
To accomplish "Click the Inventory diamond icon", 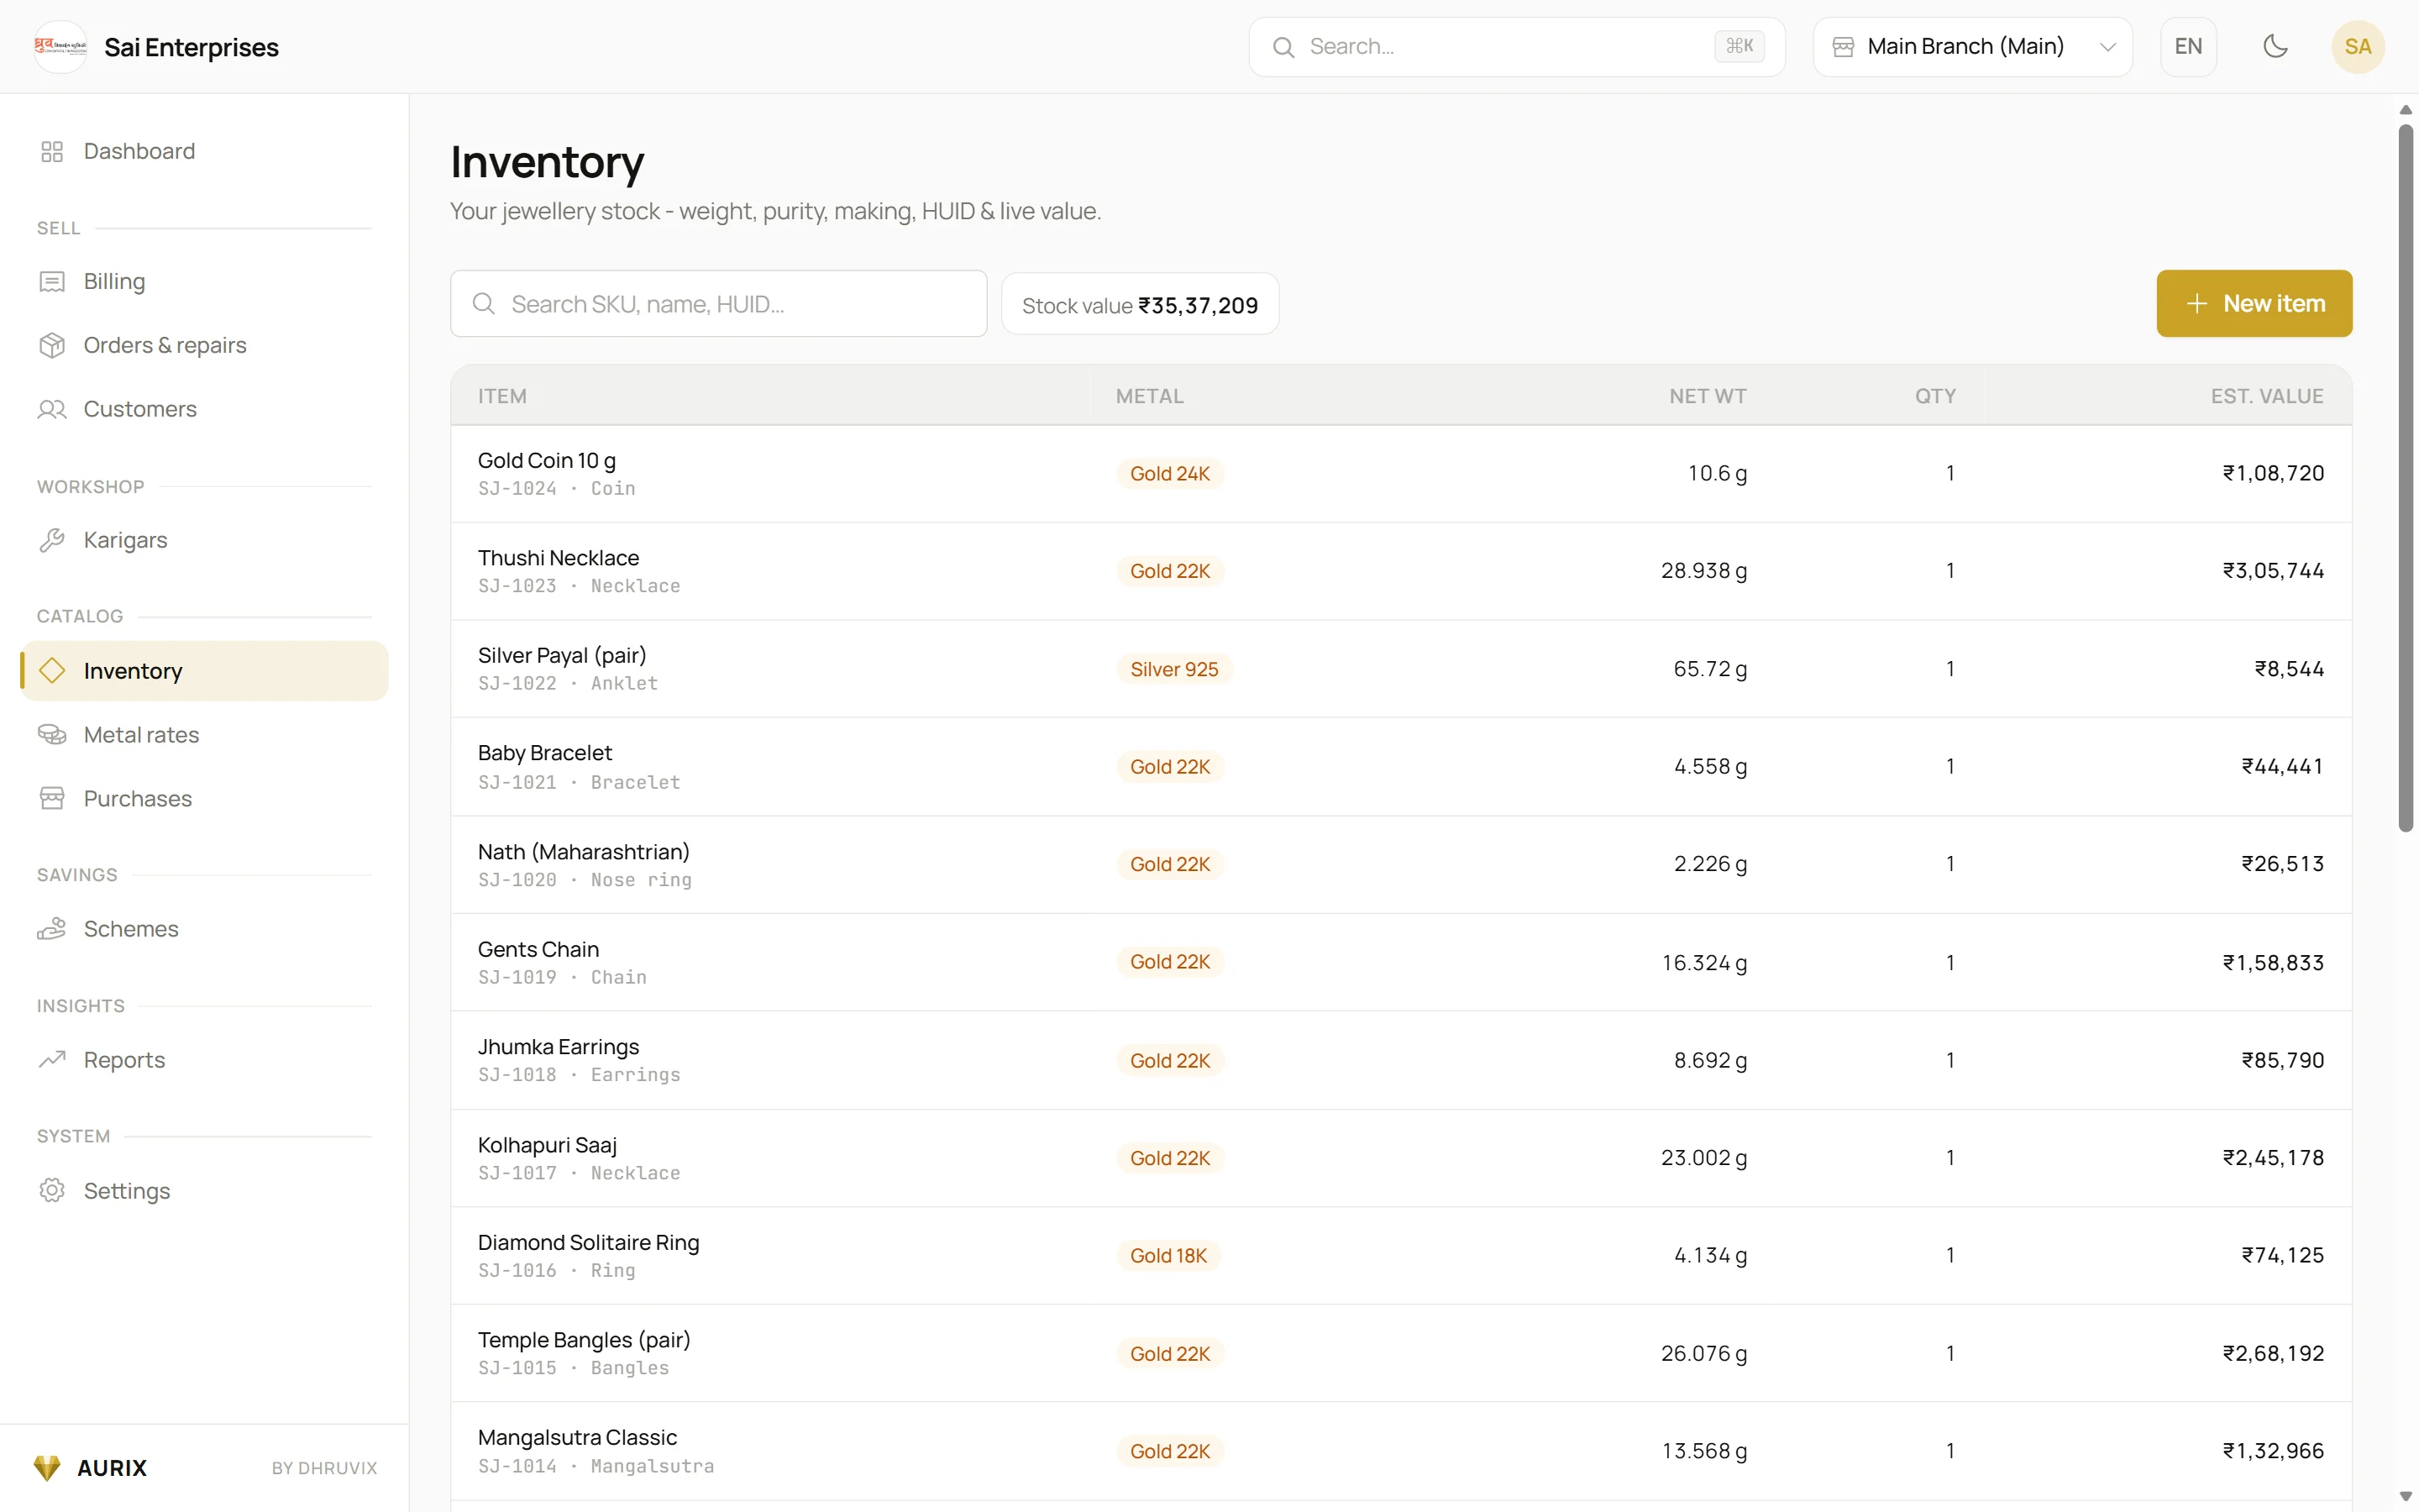I will pyautogui.click(x=52, y=670).
